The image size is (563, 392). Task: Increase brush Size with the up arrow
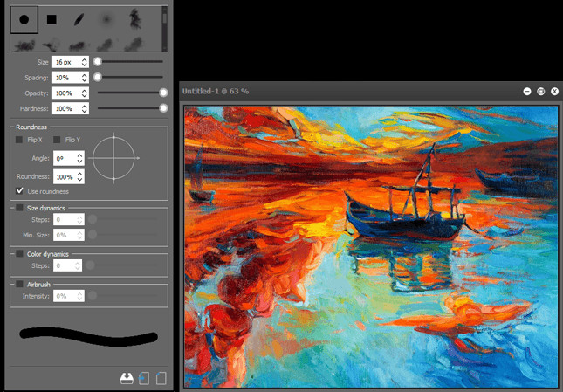[x=84, y=59]
